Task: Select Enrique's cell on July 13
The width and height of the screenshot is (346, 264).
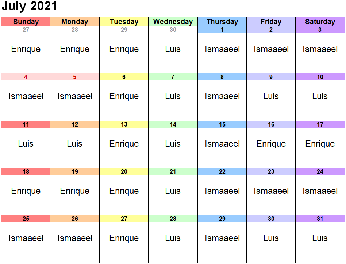Action: [x=124, y=144]
